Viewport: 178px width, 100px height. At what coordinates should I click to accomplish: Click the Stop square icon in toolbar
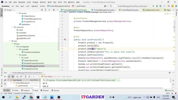[164, 6]
